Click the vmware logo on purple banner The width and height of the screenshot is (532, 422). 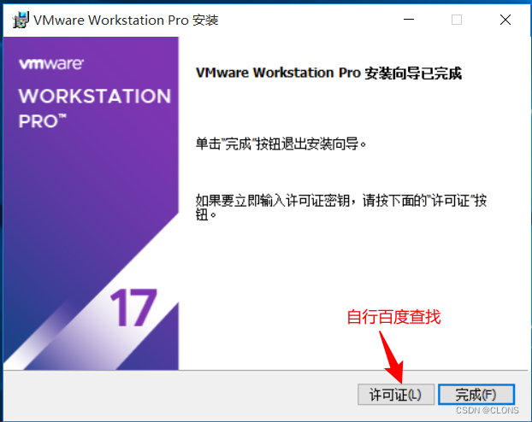pyautogui.click(x=51, y=64)
